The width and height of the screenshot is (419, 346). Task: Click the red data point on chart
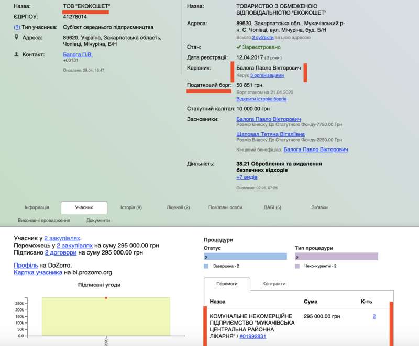(x=106, y=298)
